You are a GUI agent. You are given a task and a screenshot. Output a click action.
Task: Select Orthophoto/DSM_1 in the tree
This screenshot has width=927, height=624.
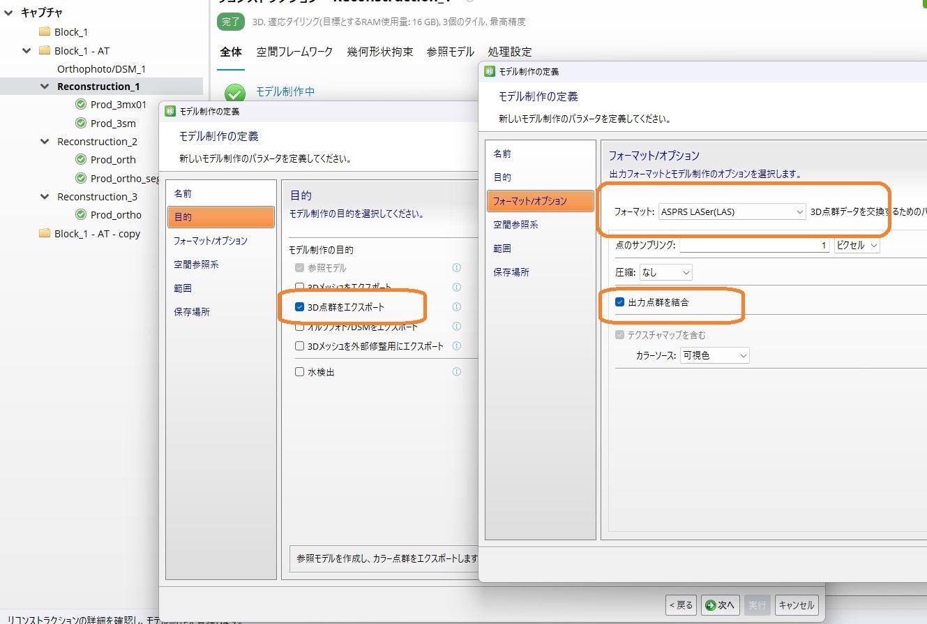tap(101, 69)
